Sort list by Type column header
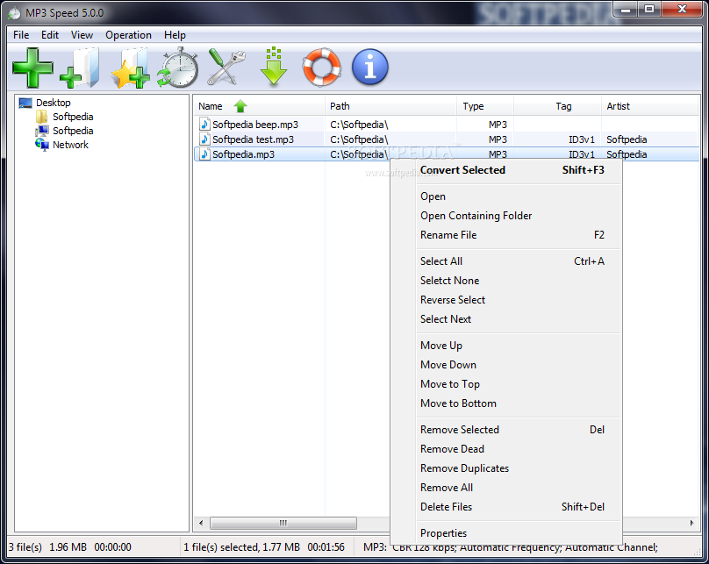Viewport: 709px width, 564px height. [x=485, y=106]
